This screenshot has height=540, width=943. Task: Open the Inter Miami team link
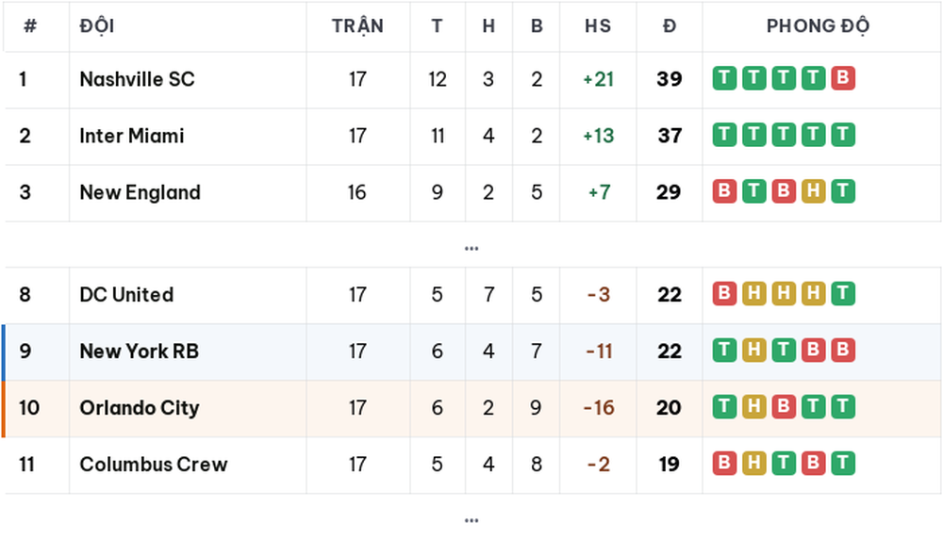132,136
